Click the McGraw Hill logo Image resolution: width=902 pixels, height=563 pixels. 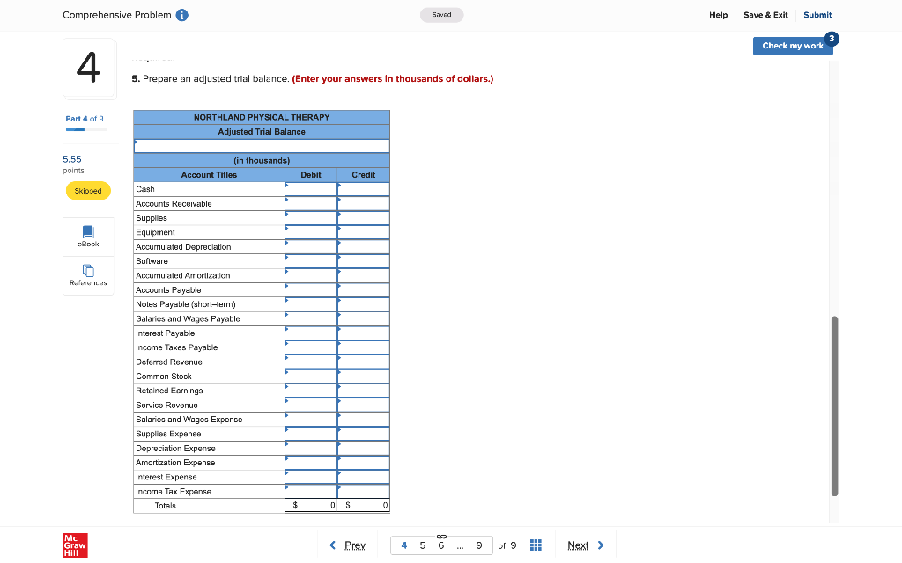point(75,545)
